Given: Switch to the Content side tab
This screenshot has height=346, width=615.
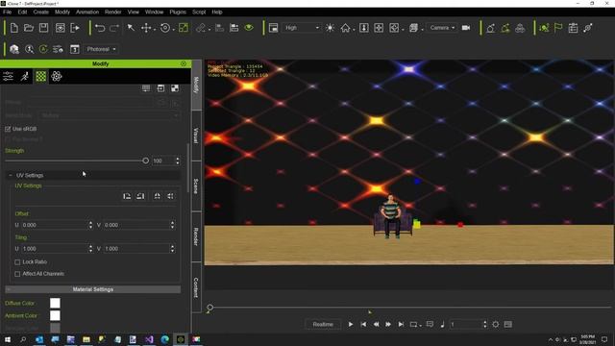Looking at the screenshot, I should coord(196,287).
